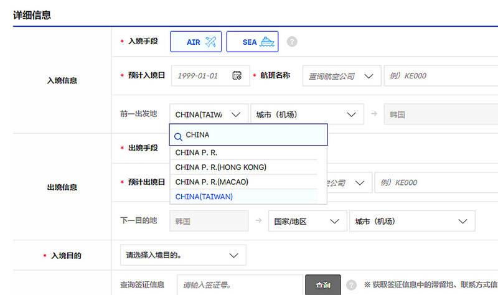The width and height of the screenshot is (498, 295).
Task: Click the help icon beside SEA button
Action: click(291, 42)
